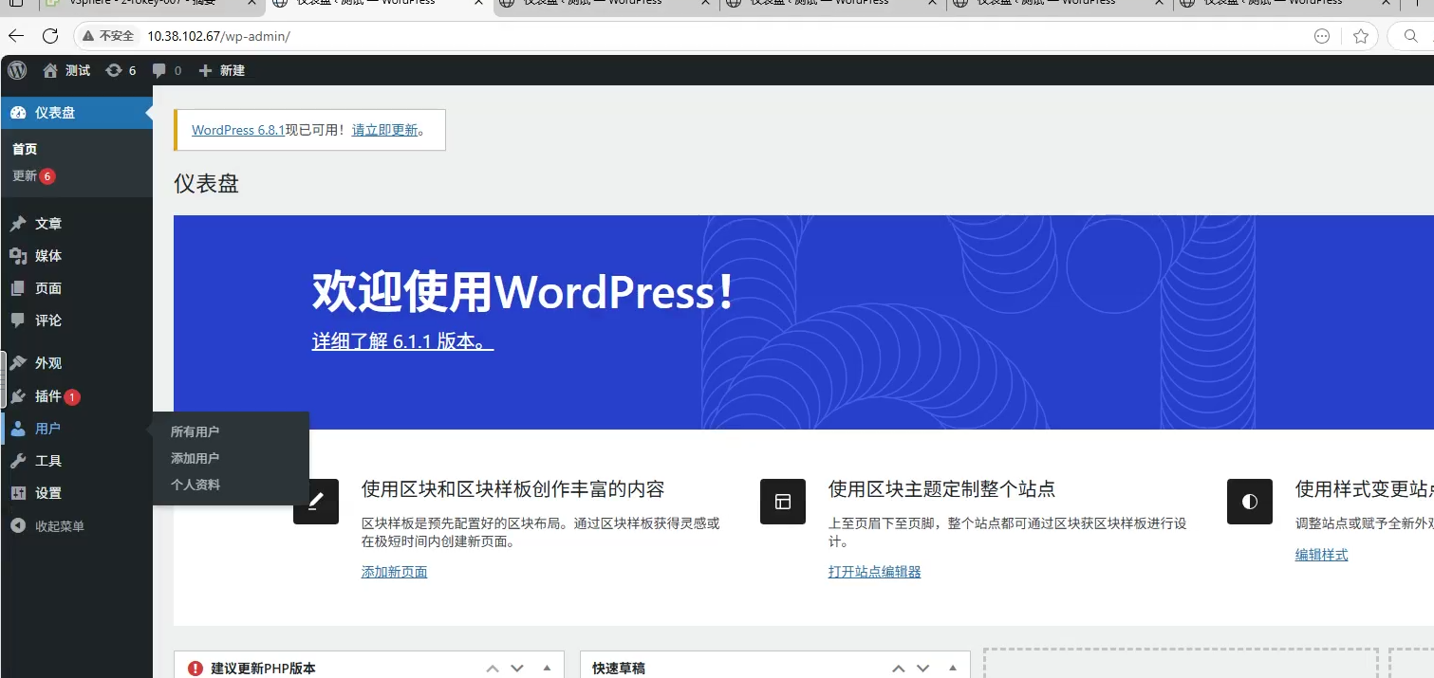The height and width of the screenshot is (678, 1434).
Task: Click the block layout icon tile
Action: click(x=783, y=502)
